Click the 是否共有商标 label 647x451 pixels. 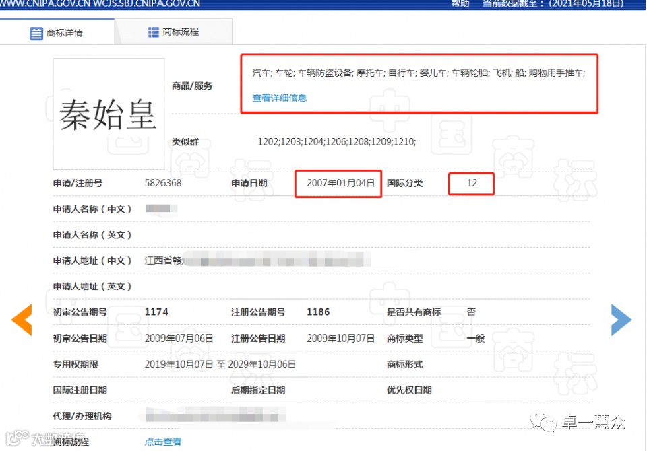point(414,312)
